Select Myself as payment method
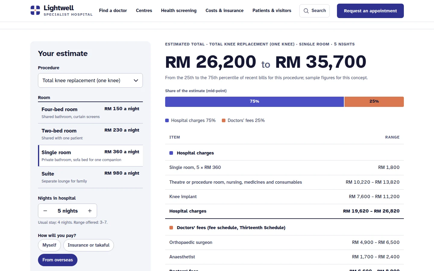 point(49,245)
